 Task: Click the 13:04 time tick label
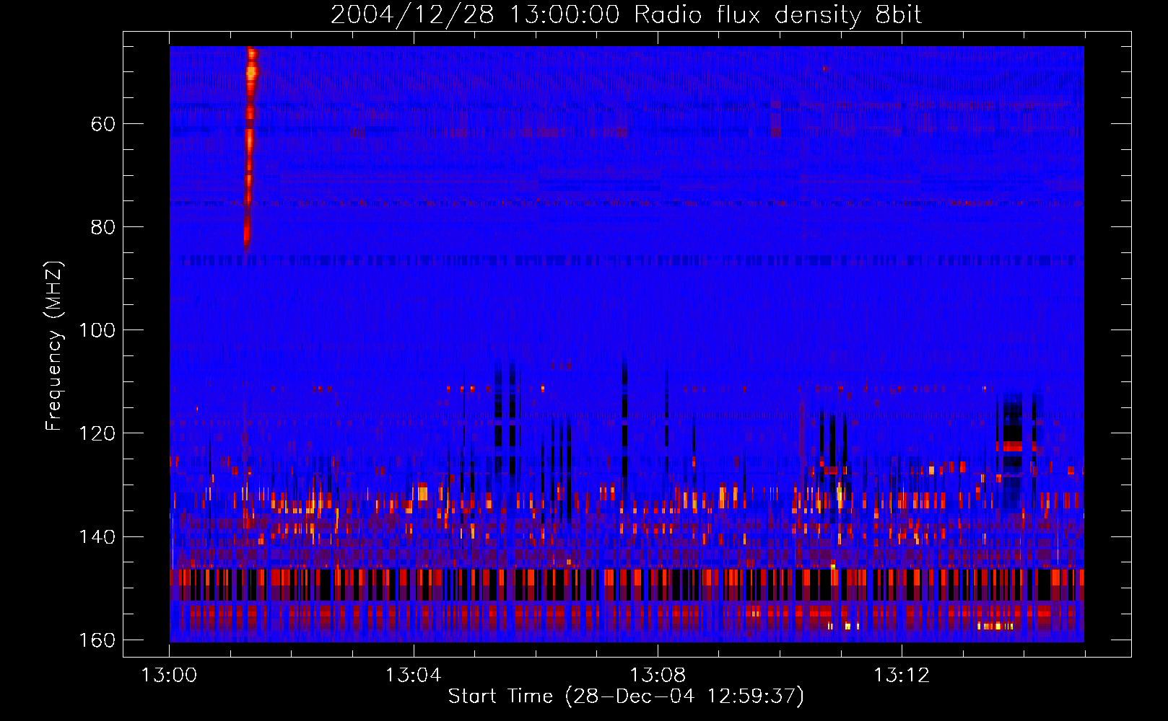click(x=413, y=676)
